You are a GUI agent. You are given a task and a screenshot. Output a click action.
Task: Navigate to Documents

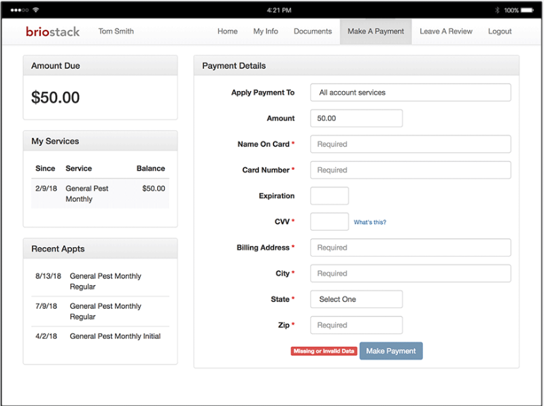(x=313, y=31)
